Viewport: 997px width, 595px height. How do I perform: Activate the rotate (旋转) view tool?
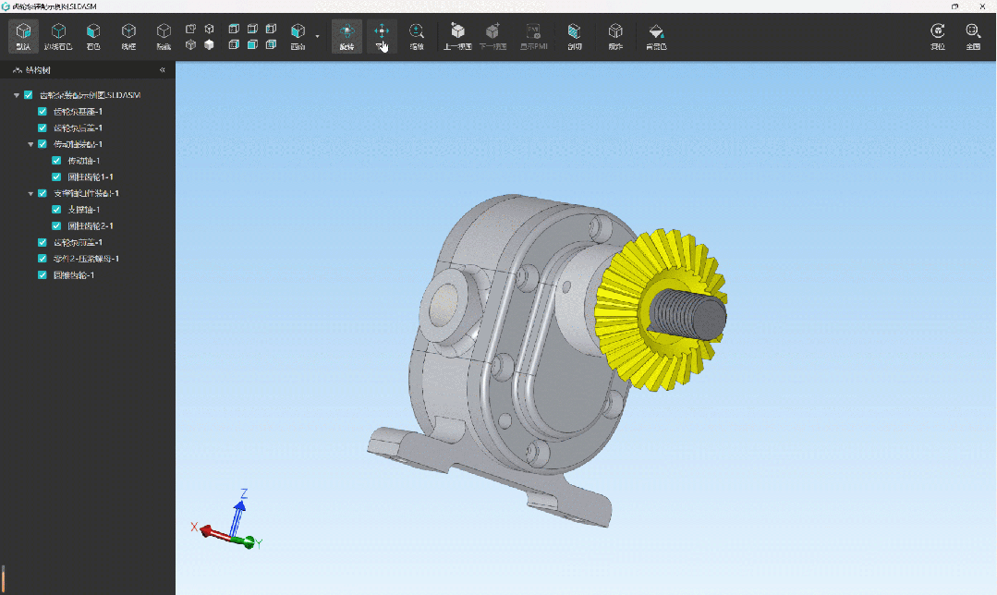(x=347, y=36)
